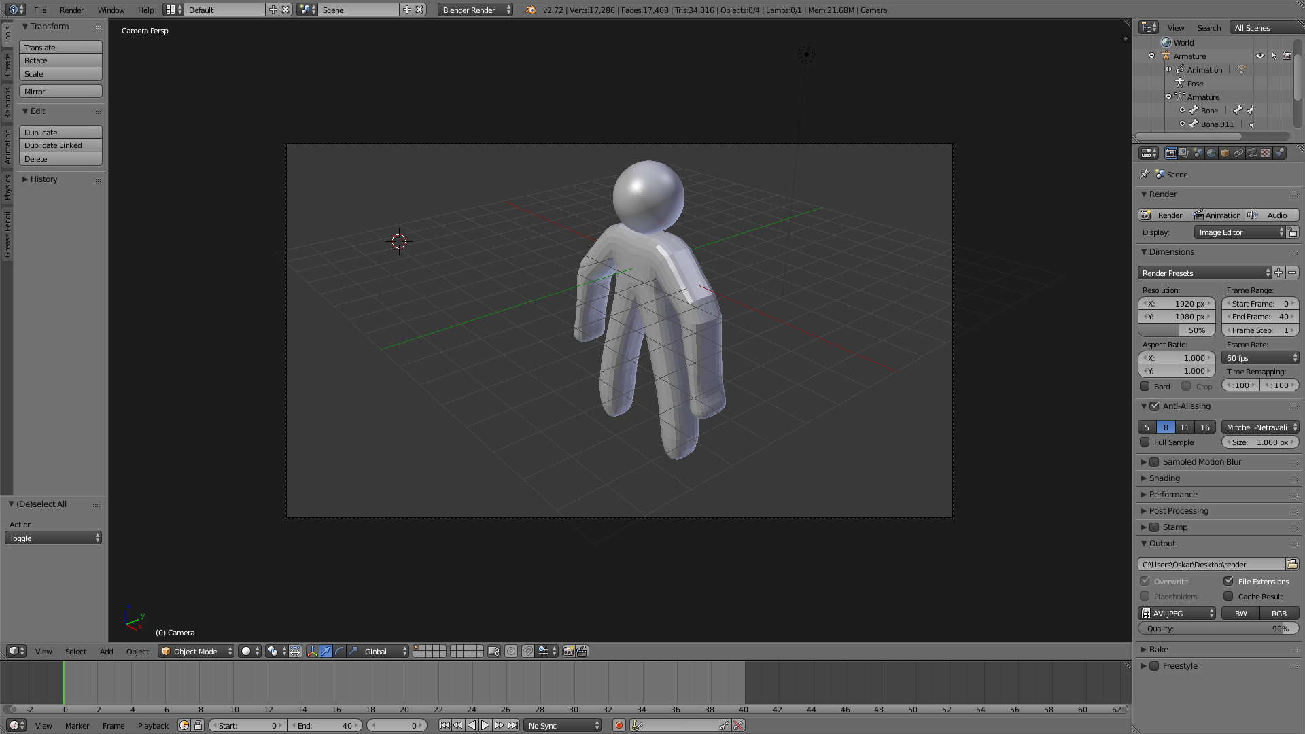Open the Render Layers properties tab
Viewport: 1305px width, 734px height.
(x=1184, y=153)
